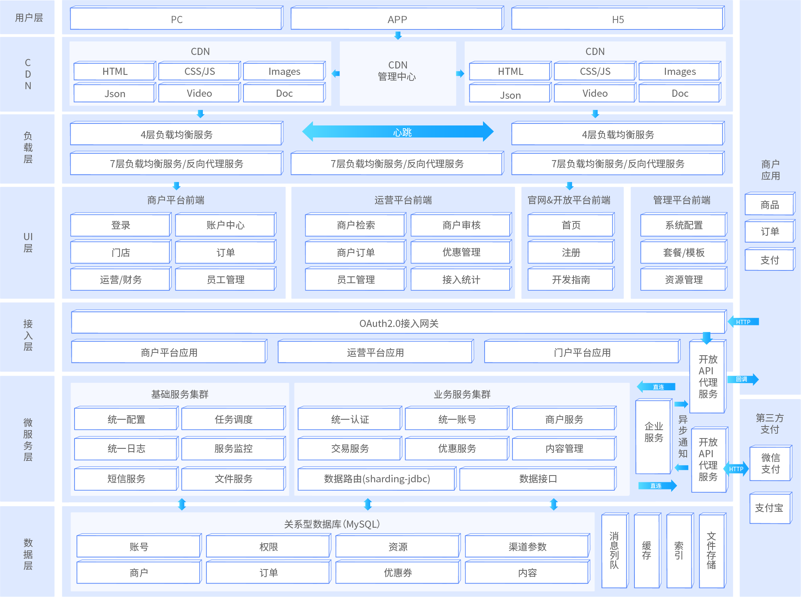Click the 回调 callback arrow
This screenshot has width=801, height=597.
click(742, 379)
